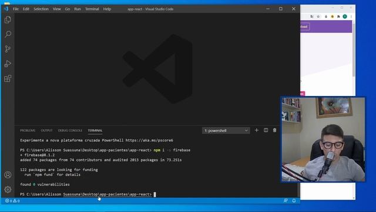
Task: Click the yellow circular extension icon in the browser
Action: [333, 16]
